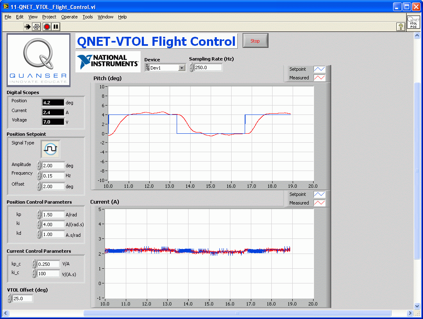Screen dimensions: 423x319
Task: Click the Quanser logo image
Action: coord(39,60)
